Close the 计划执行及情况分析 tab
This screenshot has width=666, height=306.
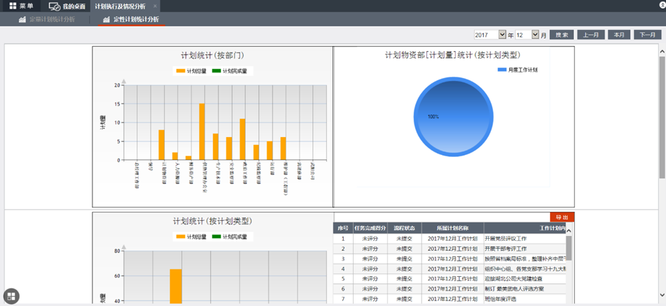[155, 6]
